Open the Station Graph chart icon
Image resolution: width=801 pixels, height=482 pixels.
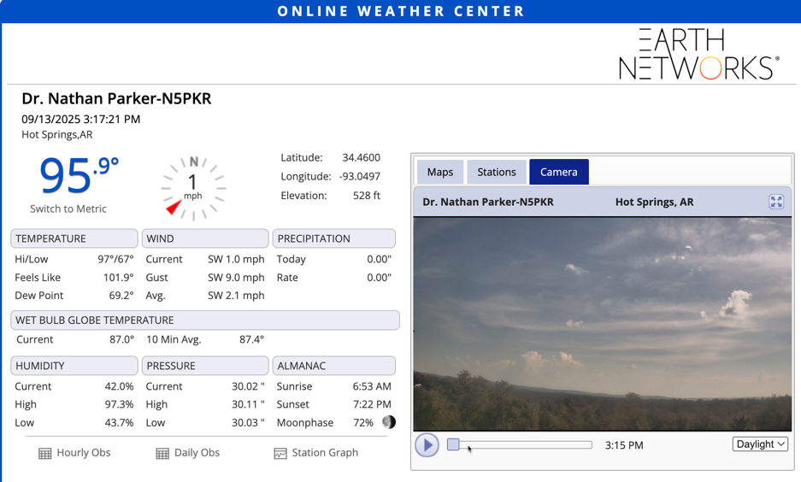coord(280,454)
